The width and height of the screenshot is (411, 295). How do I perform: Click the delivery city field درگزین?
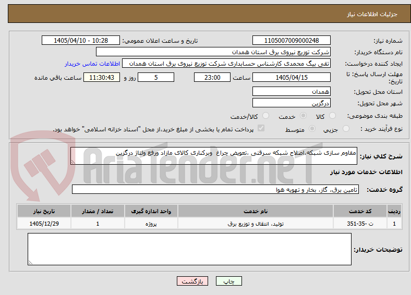[x=292, y=103]
